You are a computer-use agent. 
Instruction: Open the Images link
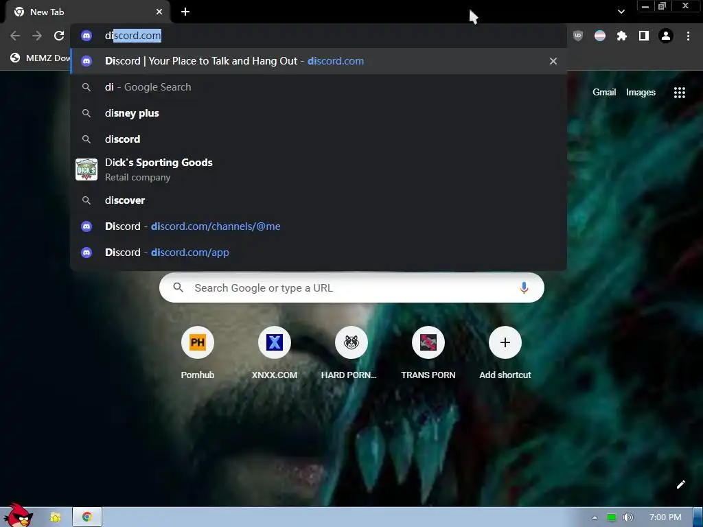[x=641, y=93]
